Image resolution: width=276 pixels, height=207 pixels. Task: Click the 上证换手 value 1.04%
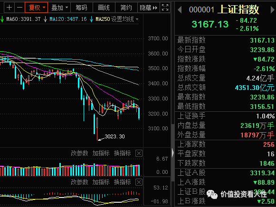265,116
